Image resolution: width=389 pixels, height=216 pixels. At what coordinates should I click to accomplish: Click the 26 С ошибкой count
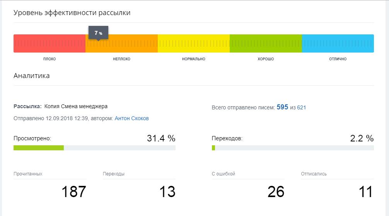[x=276, y=192]
